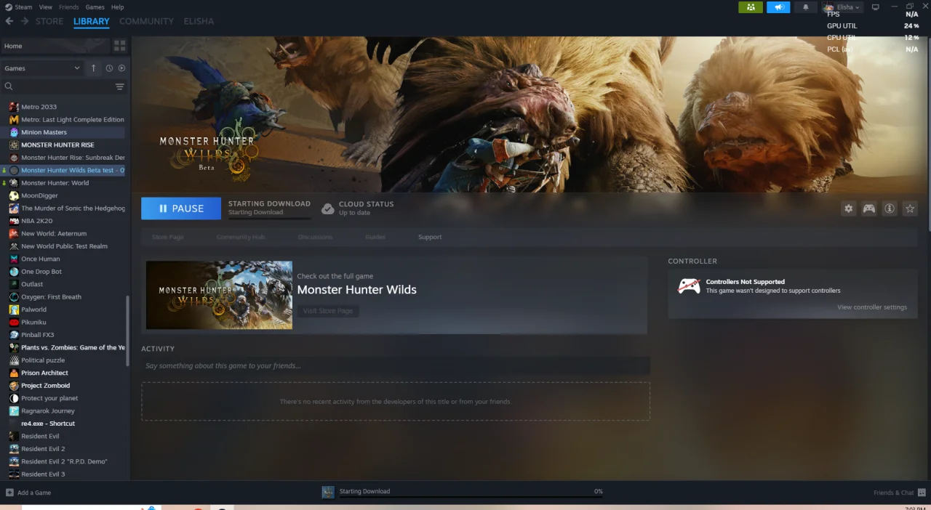Click Monster Hunter Wilds full game thumbnail

tap(219, 295)
